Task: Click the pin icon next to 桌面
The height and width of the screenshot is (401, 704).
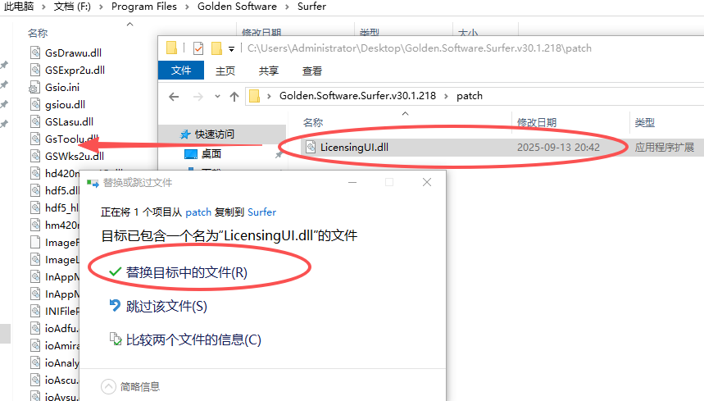Action: tap(279, 154)
